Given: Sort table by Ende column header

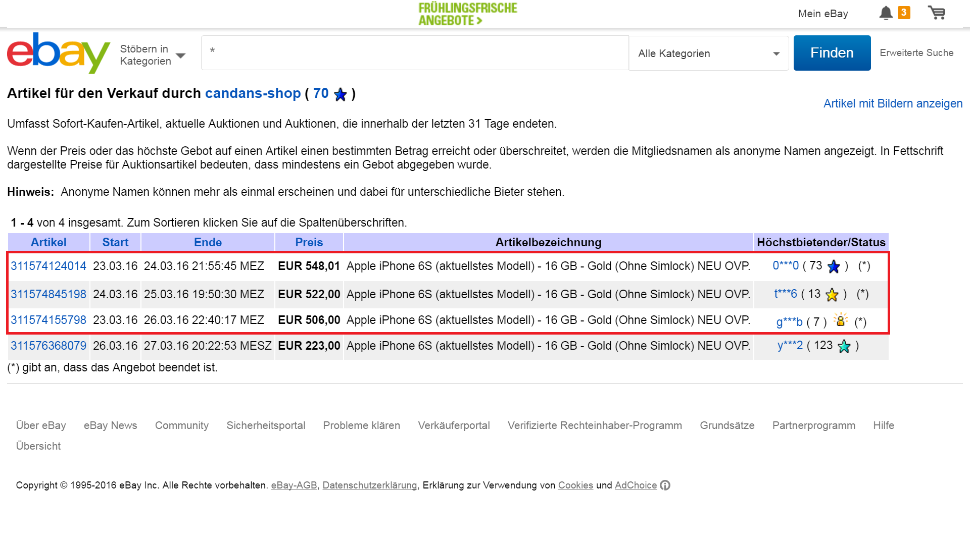Looking at the screenshot, I should pos(208,242).
